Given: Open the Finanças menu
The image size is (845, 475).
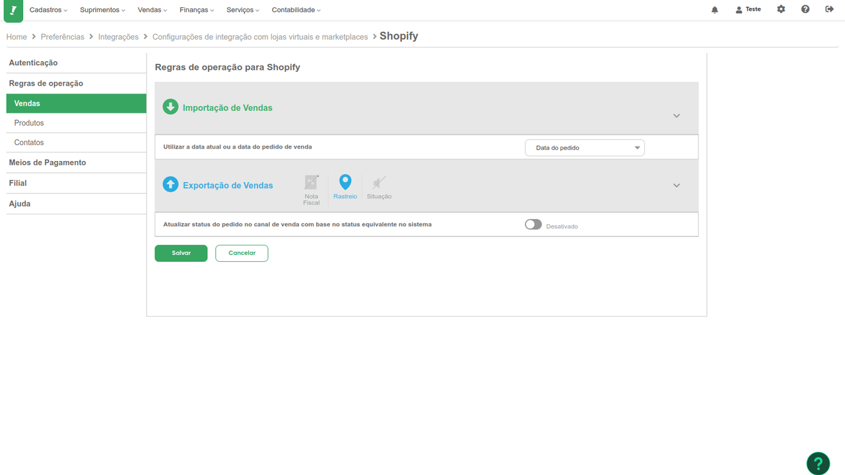Looking at the screenshot, I should (197, 10).
